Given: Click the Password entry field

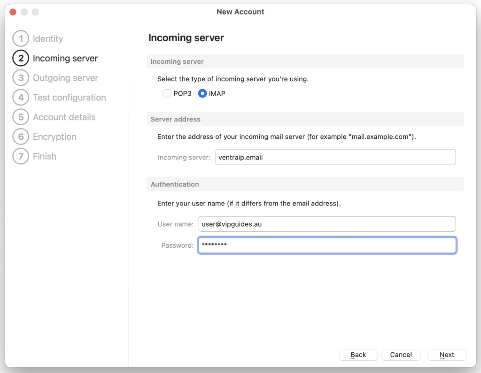Looking at the screenshot, I should pyautogui.click(x=327, y=245).
